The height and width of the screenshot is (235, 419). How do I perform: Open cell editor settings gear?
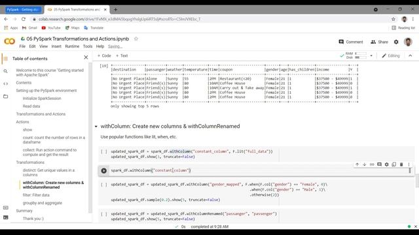[386, 164]
